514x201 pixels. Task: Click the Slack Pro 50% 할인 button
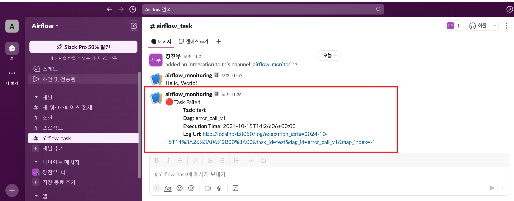pos(83,47)
